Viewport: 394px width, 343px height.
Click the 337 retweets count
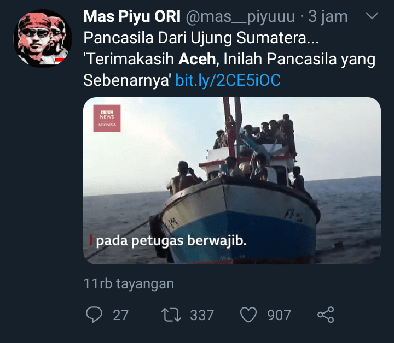pyautogui.click(x=202, y=315)
